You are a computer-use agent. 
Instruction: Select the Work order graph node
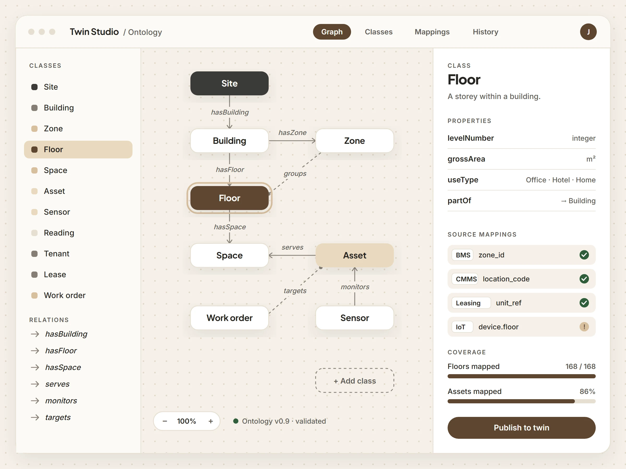click(229, 318)
